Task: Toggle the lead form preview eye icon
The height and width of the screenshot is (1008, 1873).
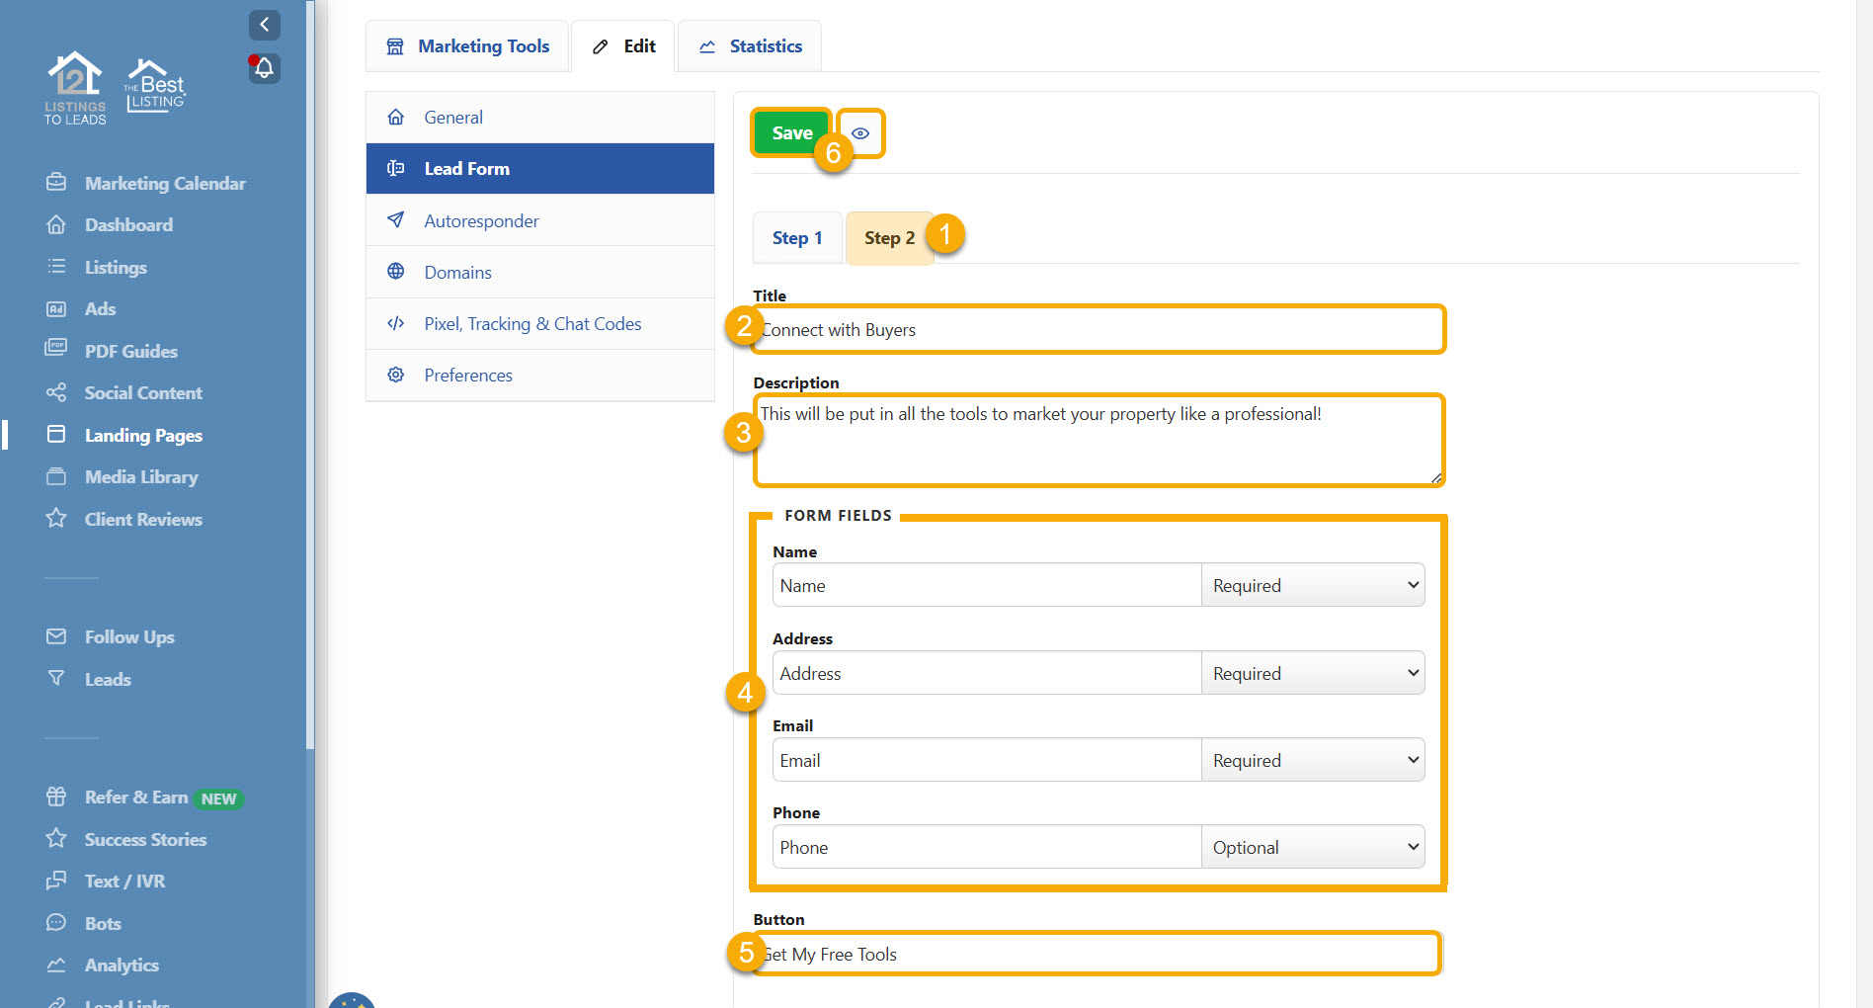Action: coord(860,132)
